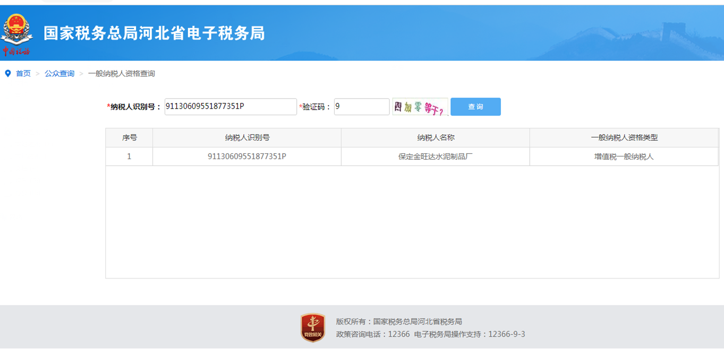The image size is (724, 350).
Task: Open the 公众查询 breadcrumb link
Action: point(58,74)
